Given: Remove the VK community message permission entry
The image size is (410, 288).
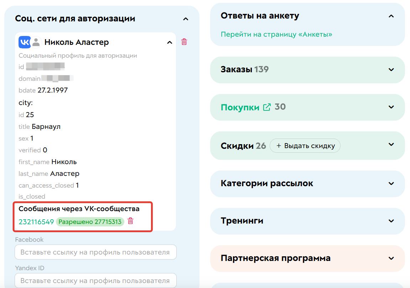Looking at the screenshot, I should click(130, 221).
